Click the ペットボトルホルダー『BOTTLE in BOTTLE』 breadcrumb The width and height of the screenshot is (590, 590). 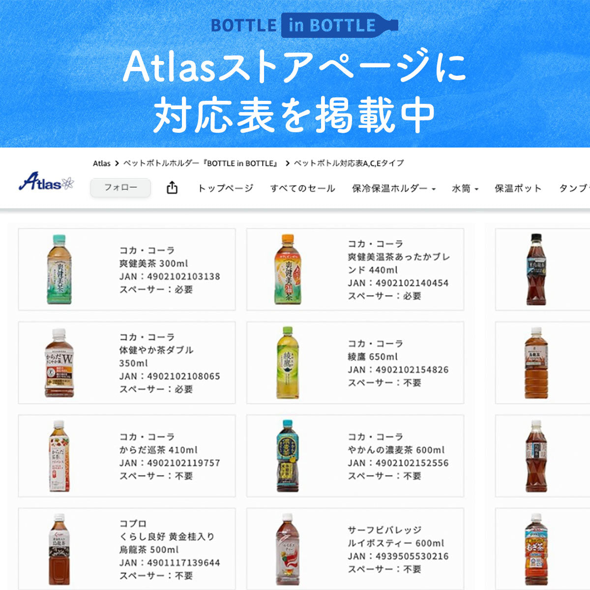[201, 163]
